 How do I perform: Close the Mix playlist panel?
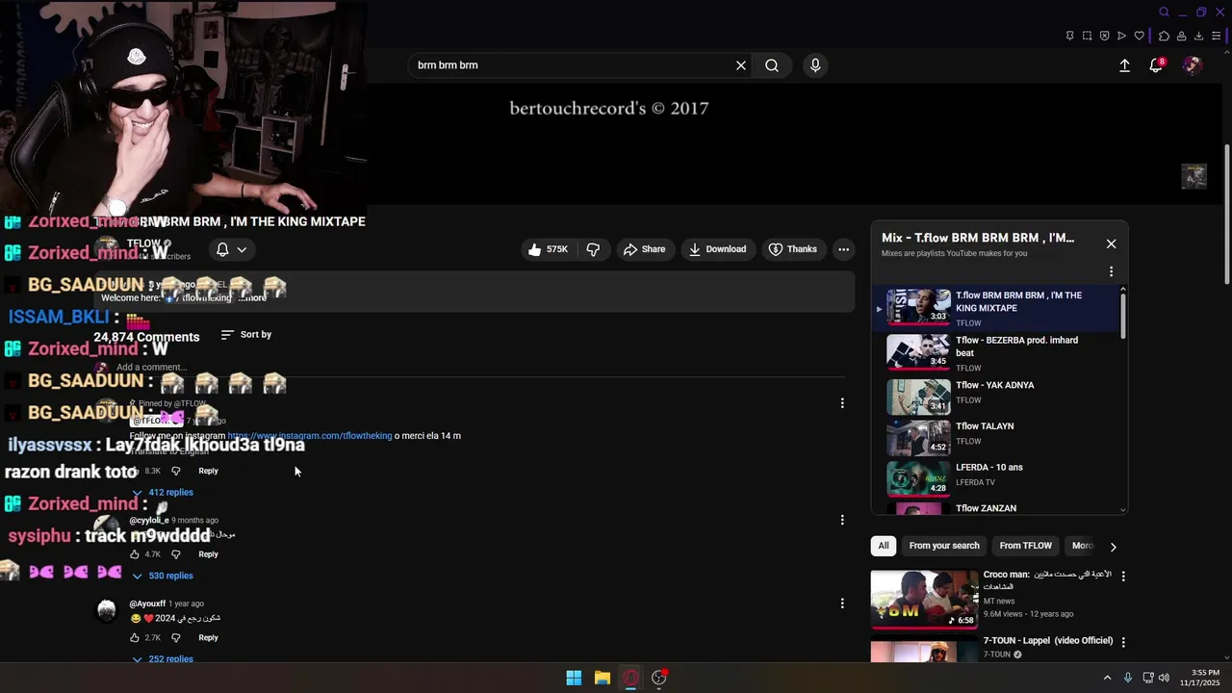[1111, 244]
